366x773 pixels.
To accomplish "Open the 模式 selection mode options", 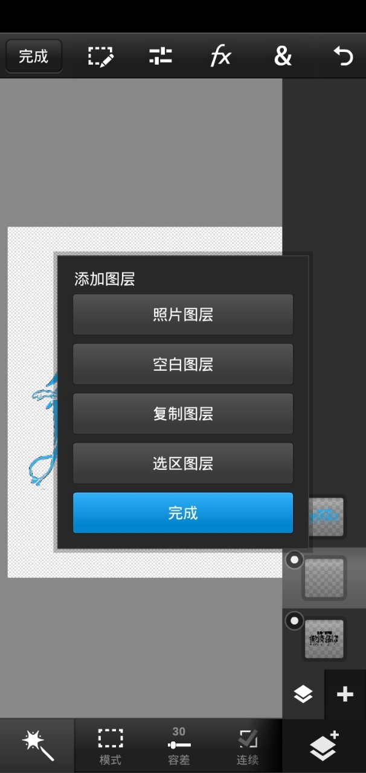I will (x=111, y=746).
